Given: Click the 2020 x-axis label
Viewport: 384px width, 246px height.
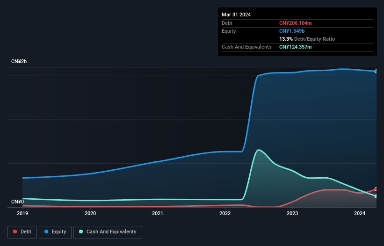Looking at the screenshot, I should [x=90, y=213].
